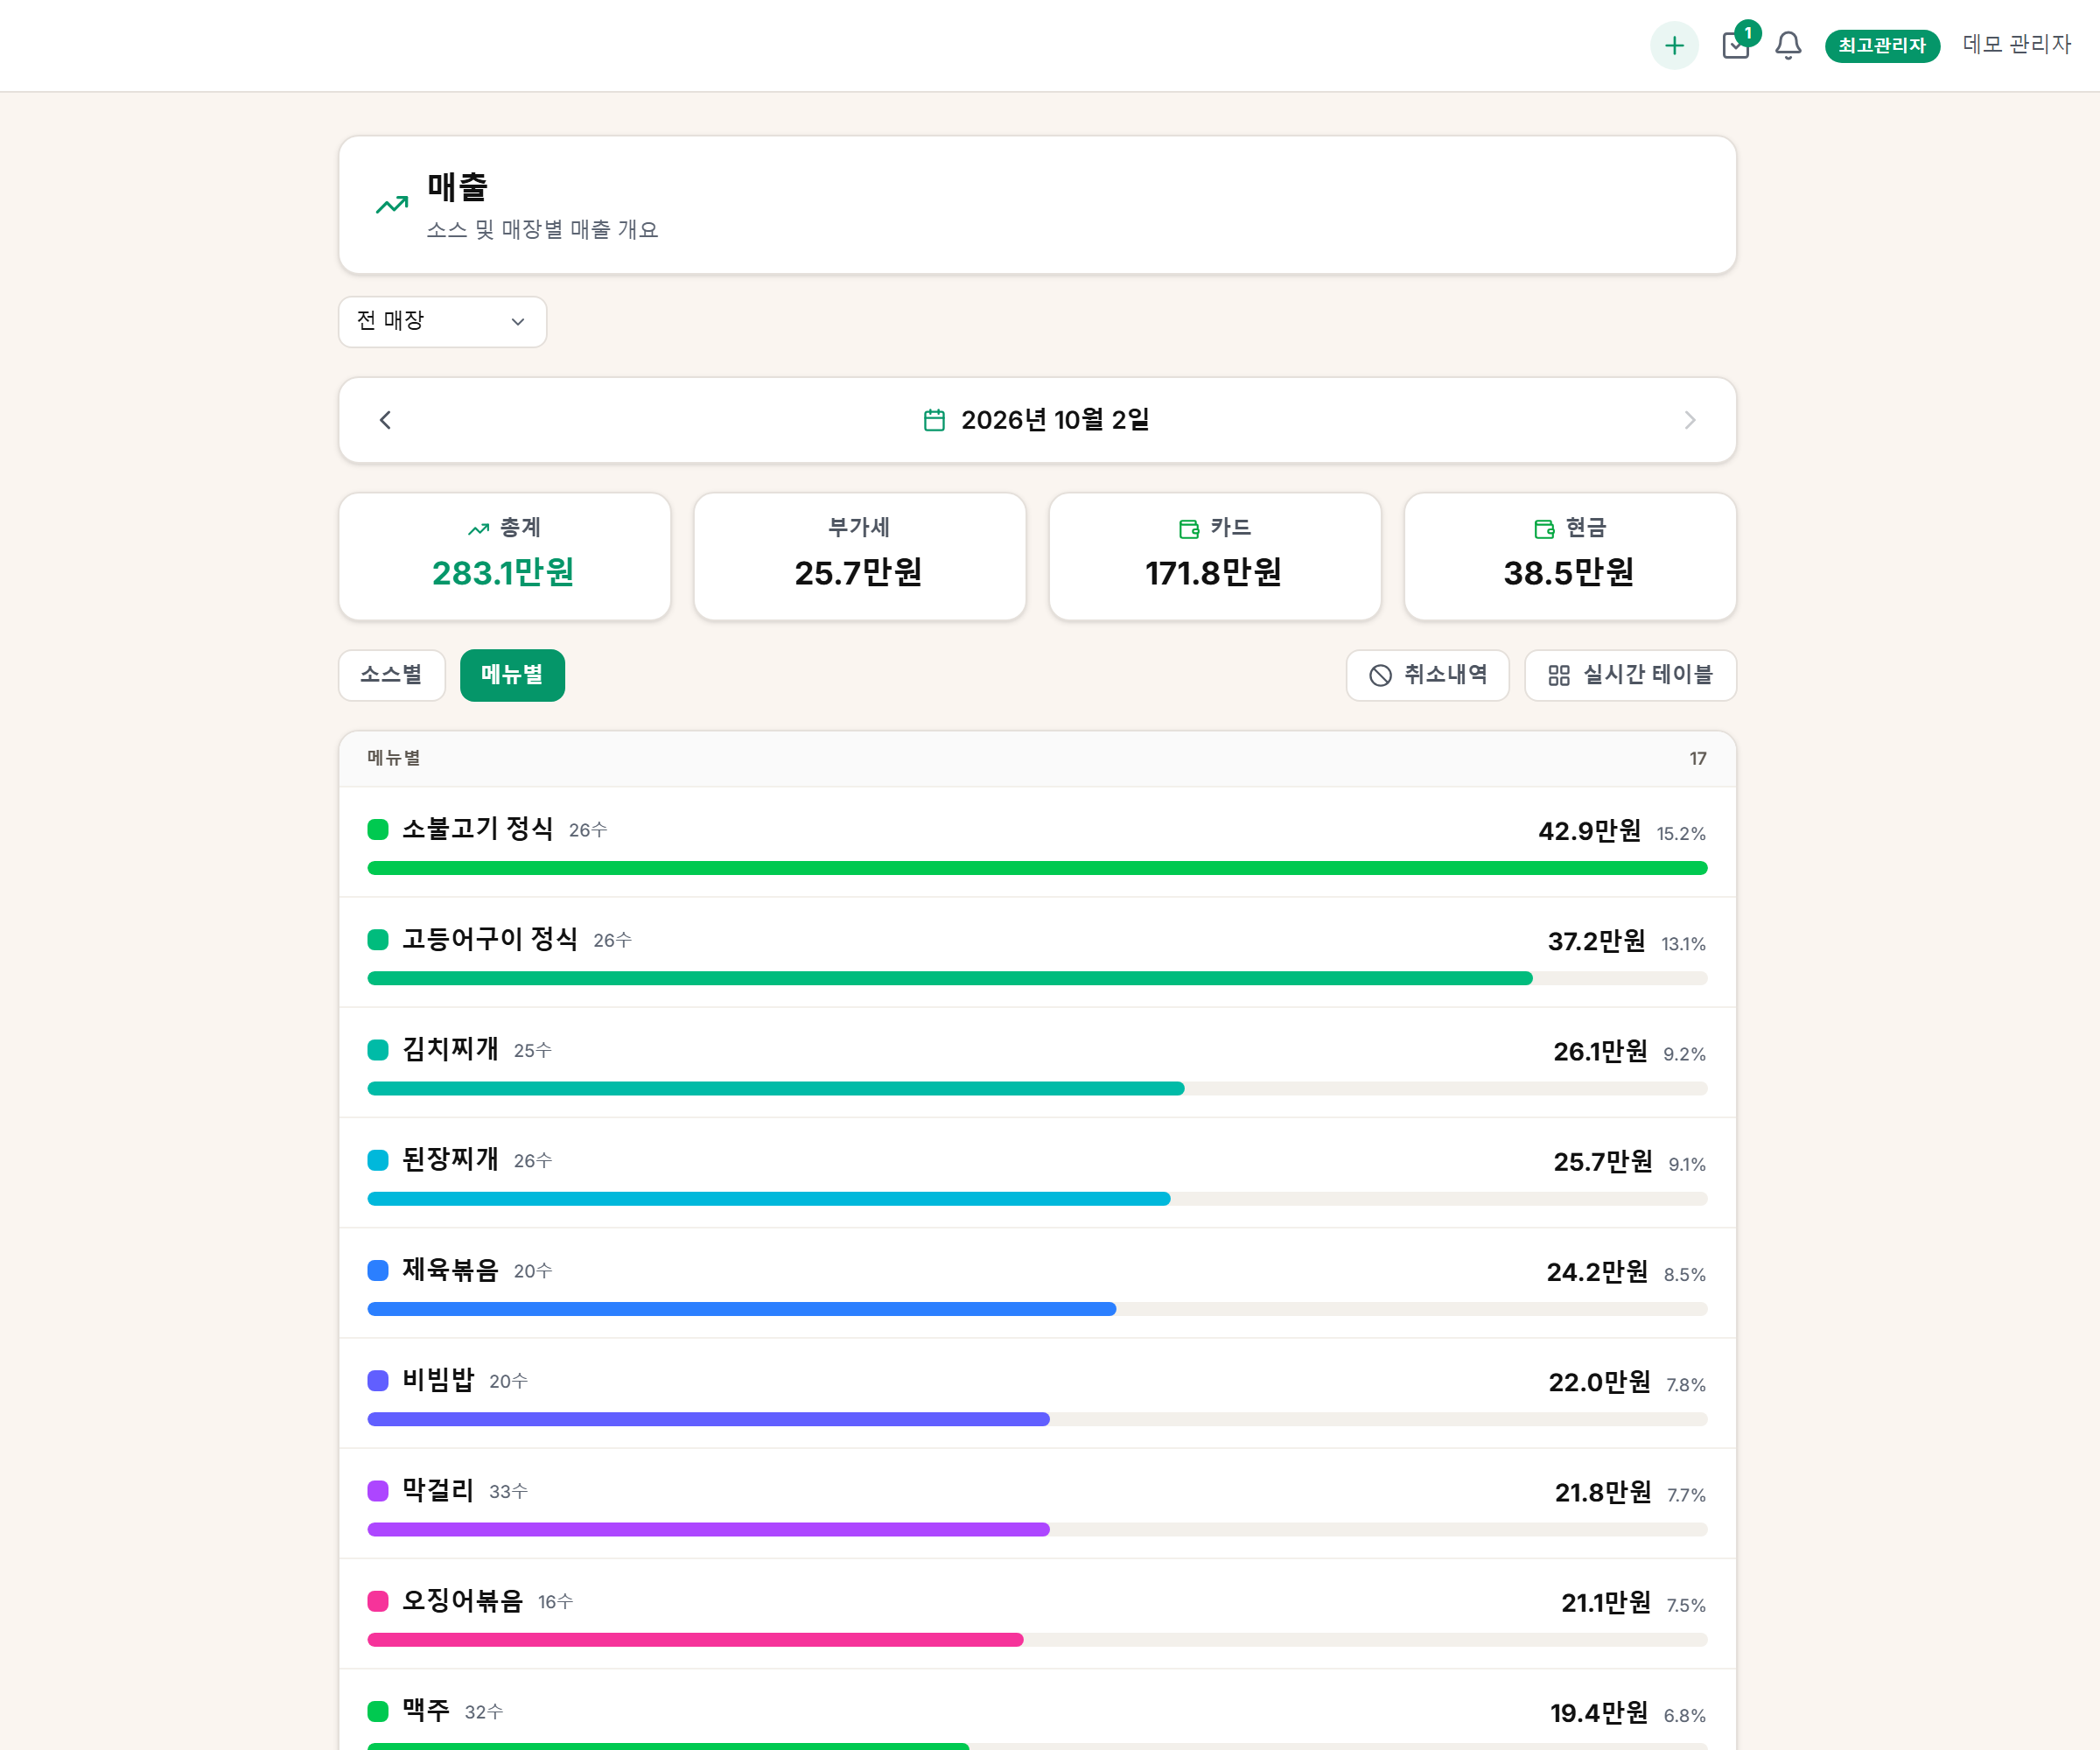Open 취소내역 cancellation history
The image size is (2100, 1750).
(x=1427, y=675)
